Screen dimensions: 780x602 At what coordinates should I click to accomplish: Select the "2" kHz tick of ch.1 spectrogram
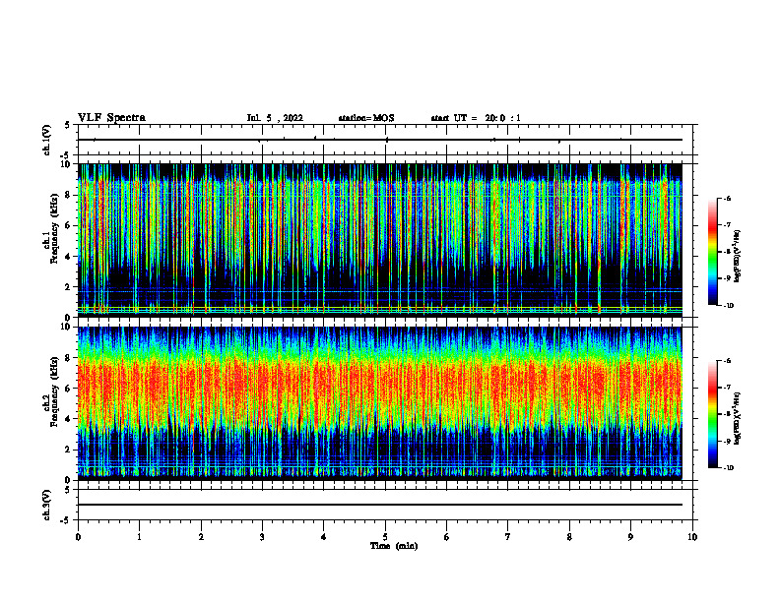point(69,286)
